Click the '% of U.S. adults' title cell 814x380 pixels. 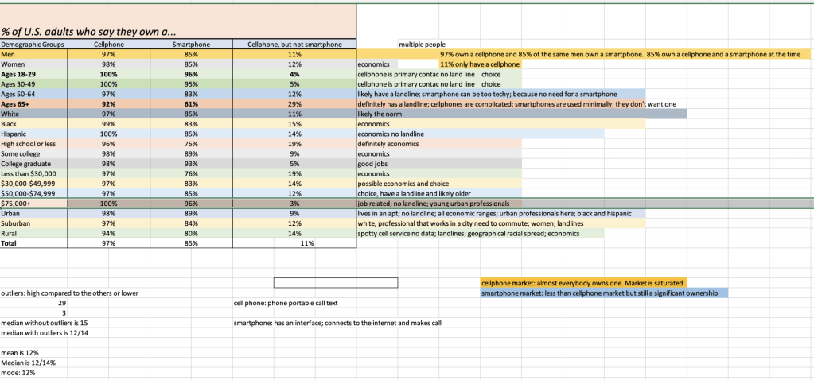pyautogui.click(x=88, y=32)
